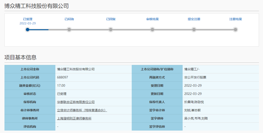Viewport: 263px width, 133px height.
Task: Click the 评估机构 header cell
Action: (30, 127)
